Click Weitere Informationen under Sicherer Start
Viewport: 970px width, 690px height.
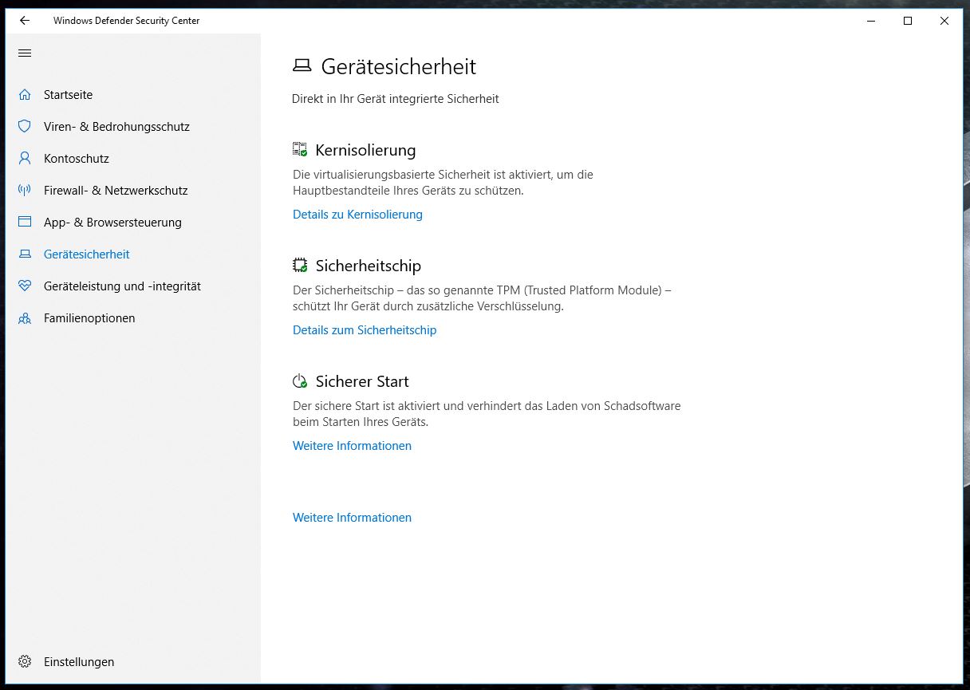352,446
